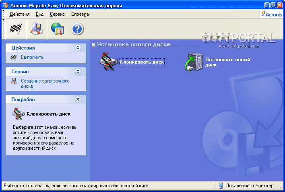
Task: Open the Справка menu
Action: (80, 14)
